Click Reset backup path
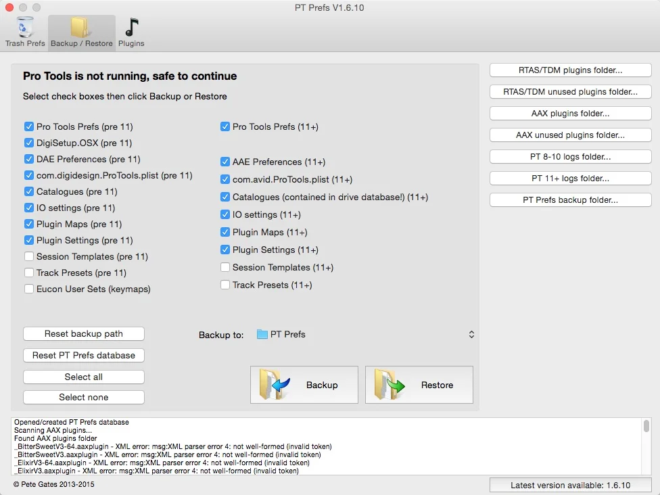The width and height of the screenshot is (660, 495). 83,333
